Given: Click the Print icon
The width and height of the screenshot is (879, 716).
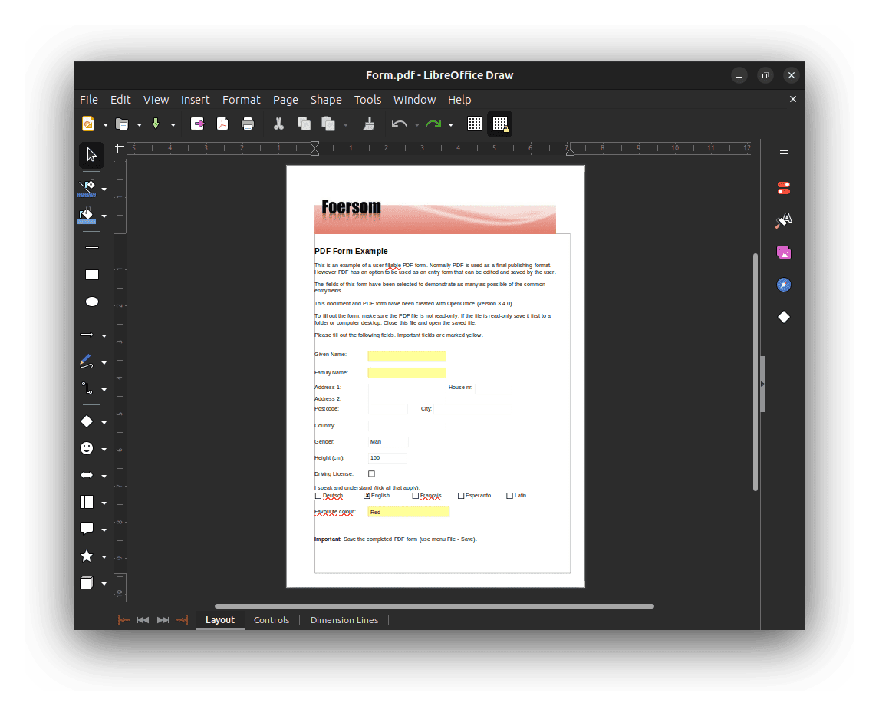Looking at the screenshot, I should (247, 124).
